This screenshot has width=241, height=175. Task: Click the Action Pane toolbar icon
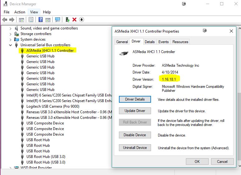(48, 20)
